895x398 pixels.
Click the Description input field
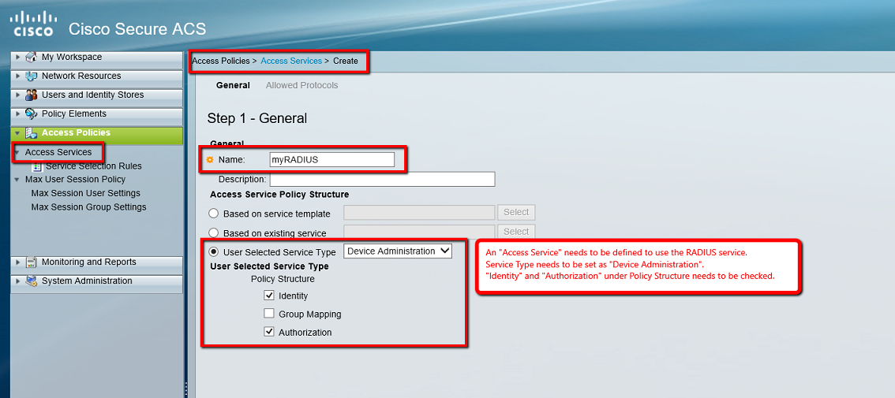(382, 179)
